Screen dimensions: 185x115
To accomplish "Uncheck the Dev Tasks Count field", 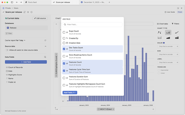I will 64,49.
